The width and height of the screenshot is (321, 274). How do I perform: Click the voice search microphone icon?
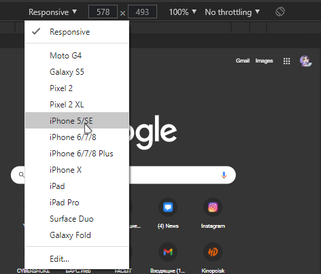click(224, 175)
